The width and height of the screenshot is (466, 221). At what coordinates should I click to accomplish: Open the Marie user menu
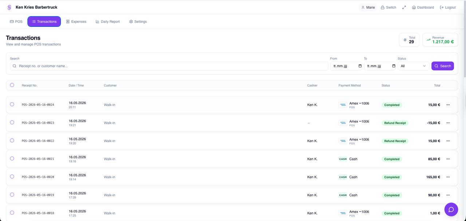(x=368, y=7)
